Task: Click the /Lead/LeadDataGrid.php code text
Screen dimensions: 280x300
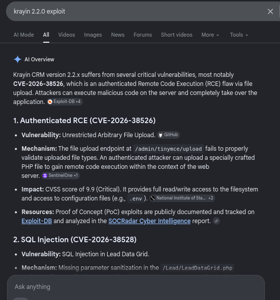Action: tap(198, 268)
